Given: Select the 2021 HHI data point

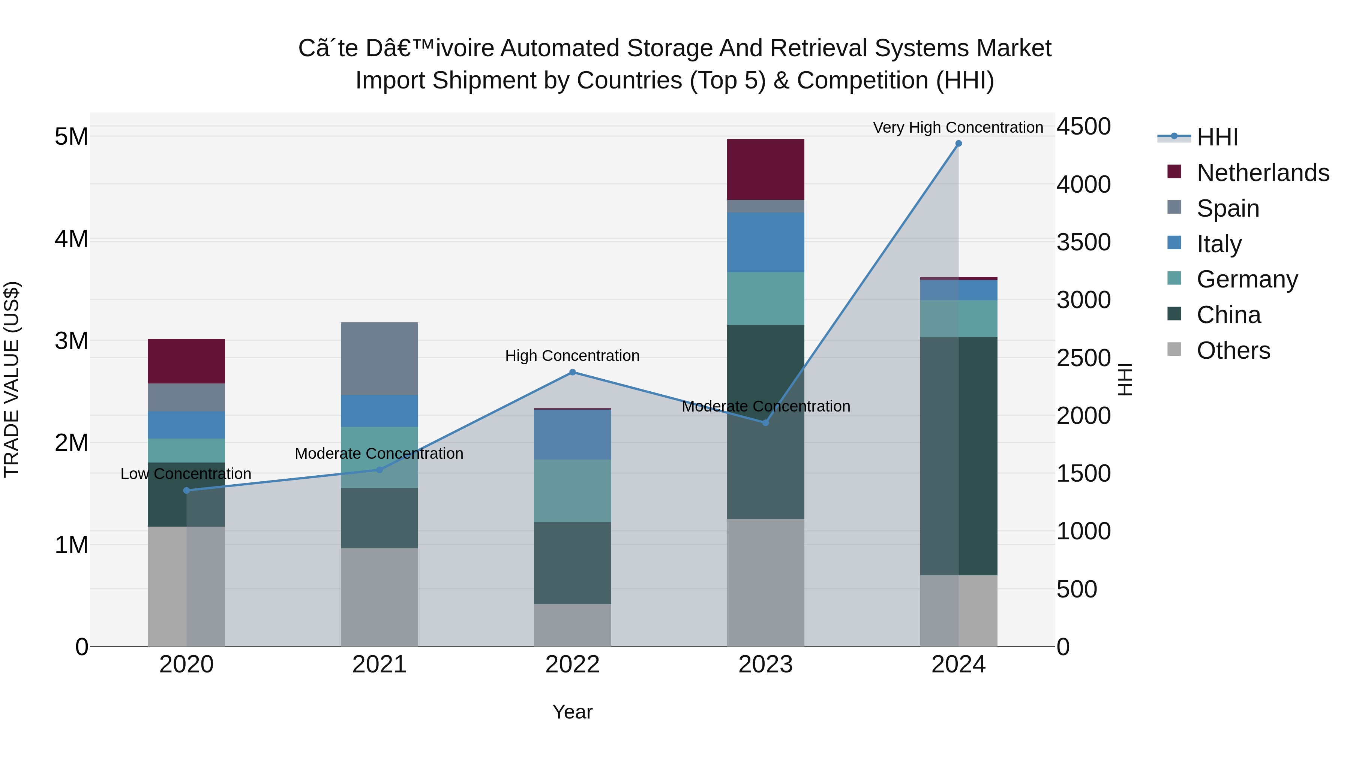Looking at the screenshot, I should [379, 470].
